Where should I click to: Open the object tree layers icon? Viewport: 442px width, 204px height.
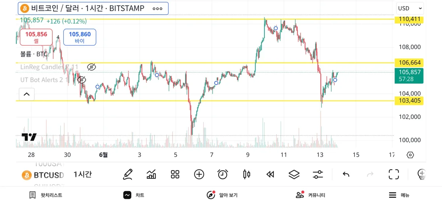[x=294, y=174]
